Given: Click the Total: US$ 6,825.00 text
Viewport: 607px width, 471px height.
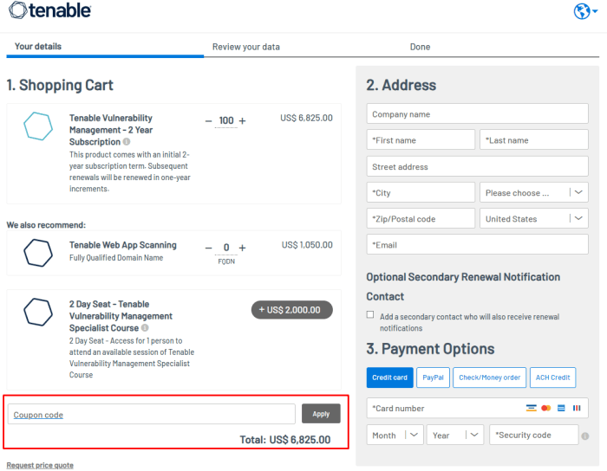Looking at the screenshot, I should tap(285, 440).
